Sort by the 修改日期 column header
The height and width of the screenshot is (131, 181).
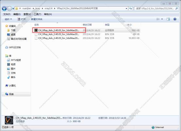click(87, 25)
